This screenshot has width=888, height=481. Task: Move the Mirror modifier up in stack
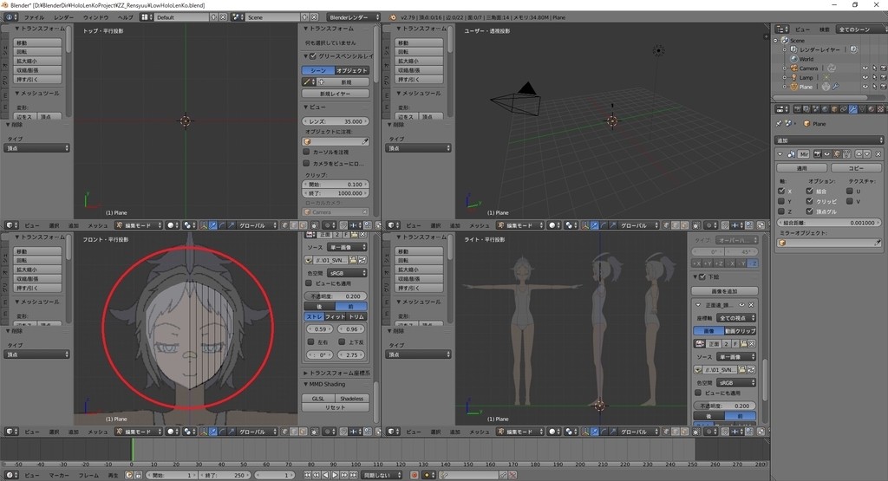[x=859, y=154]
